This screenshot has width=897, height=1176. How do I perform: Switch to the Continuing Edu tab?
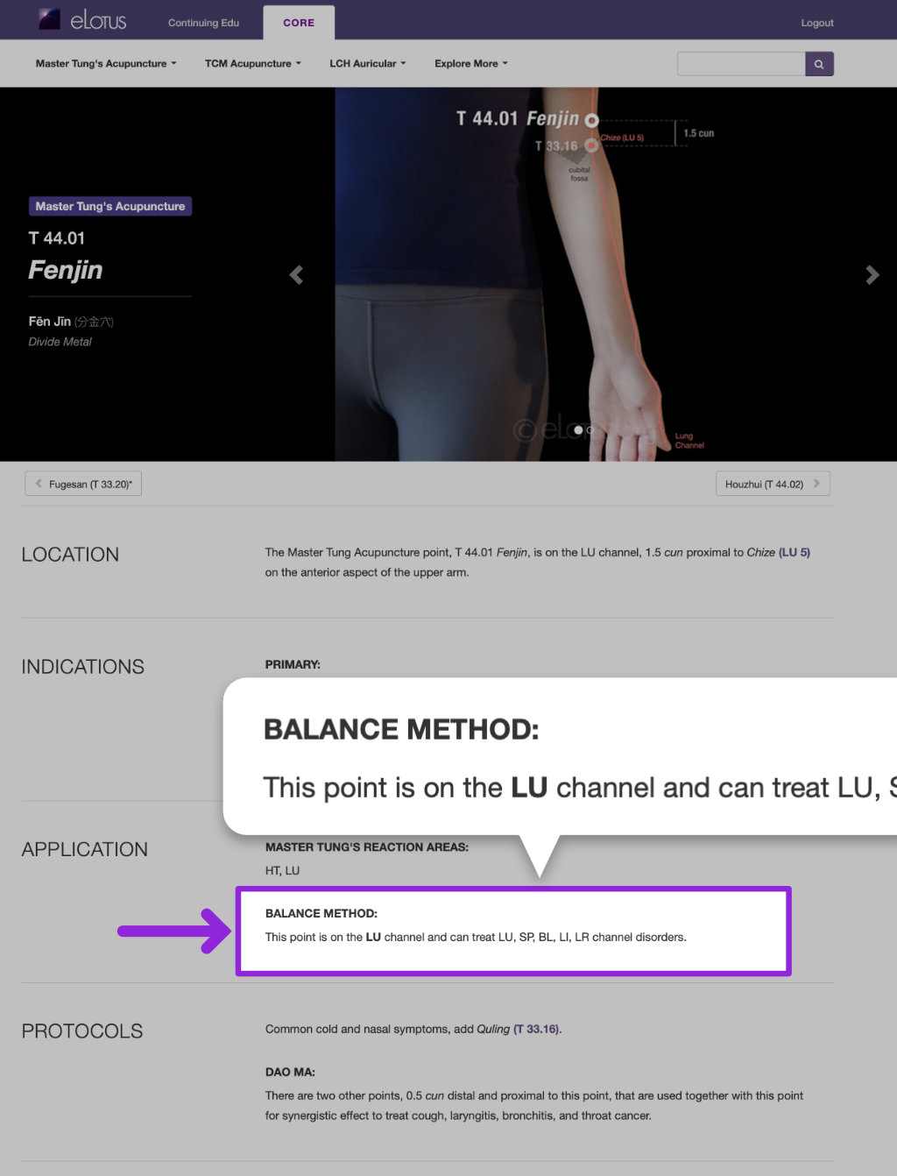coord(203,23)
